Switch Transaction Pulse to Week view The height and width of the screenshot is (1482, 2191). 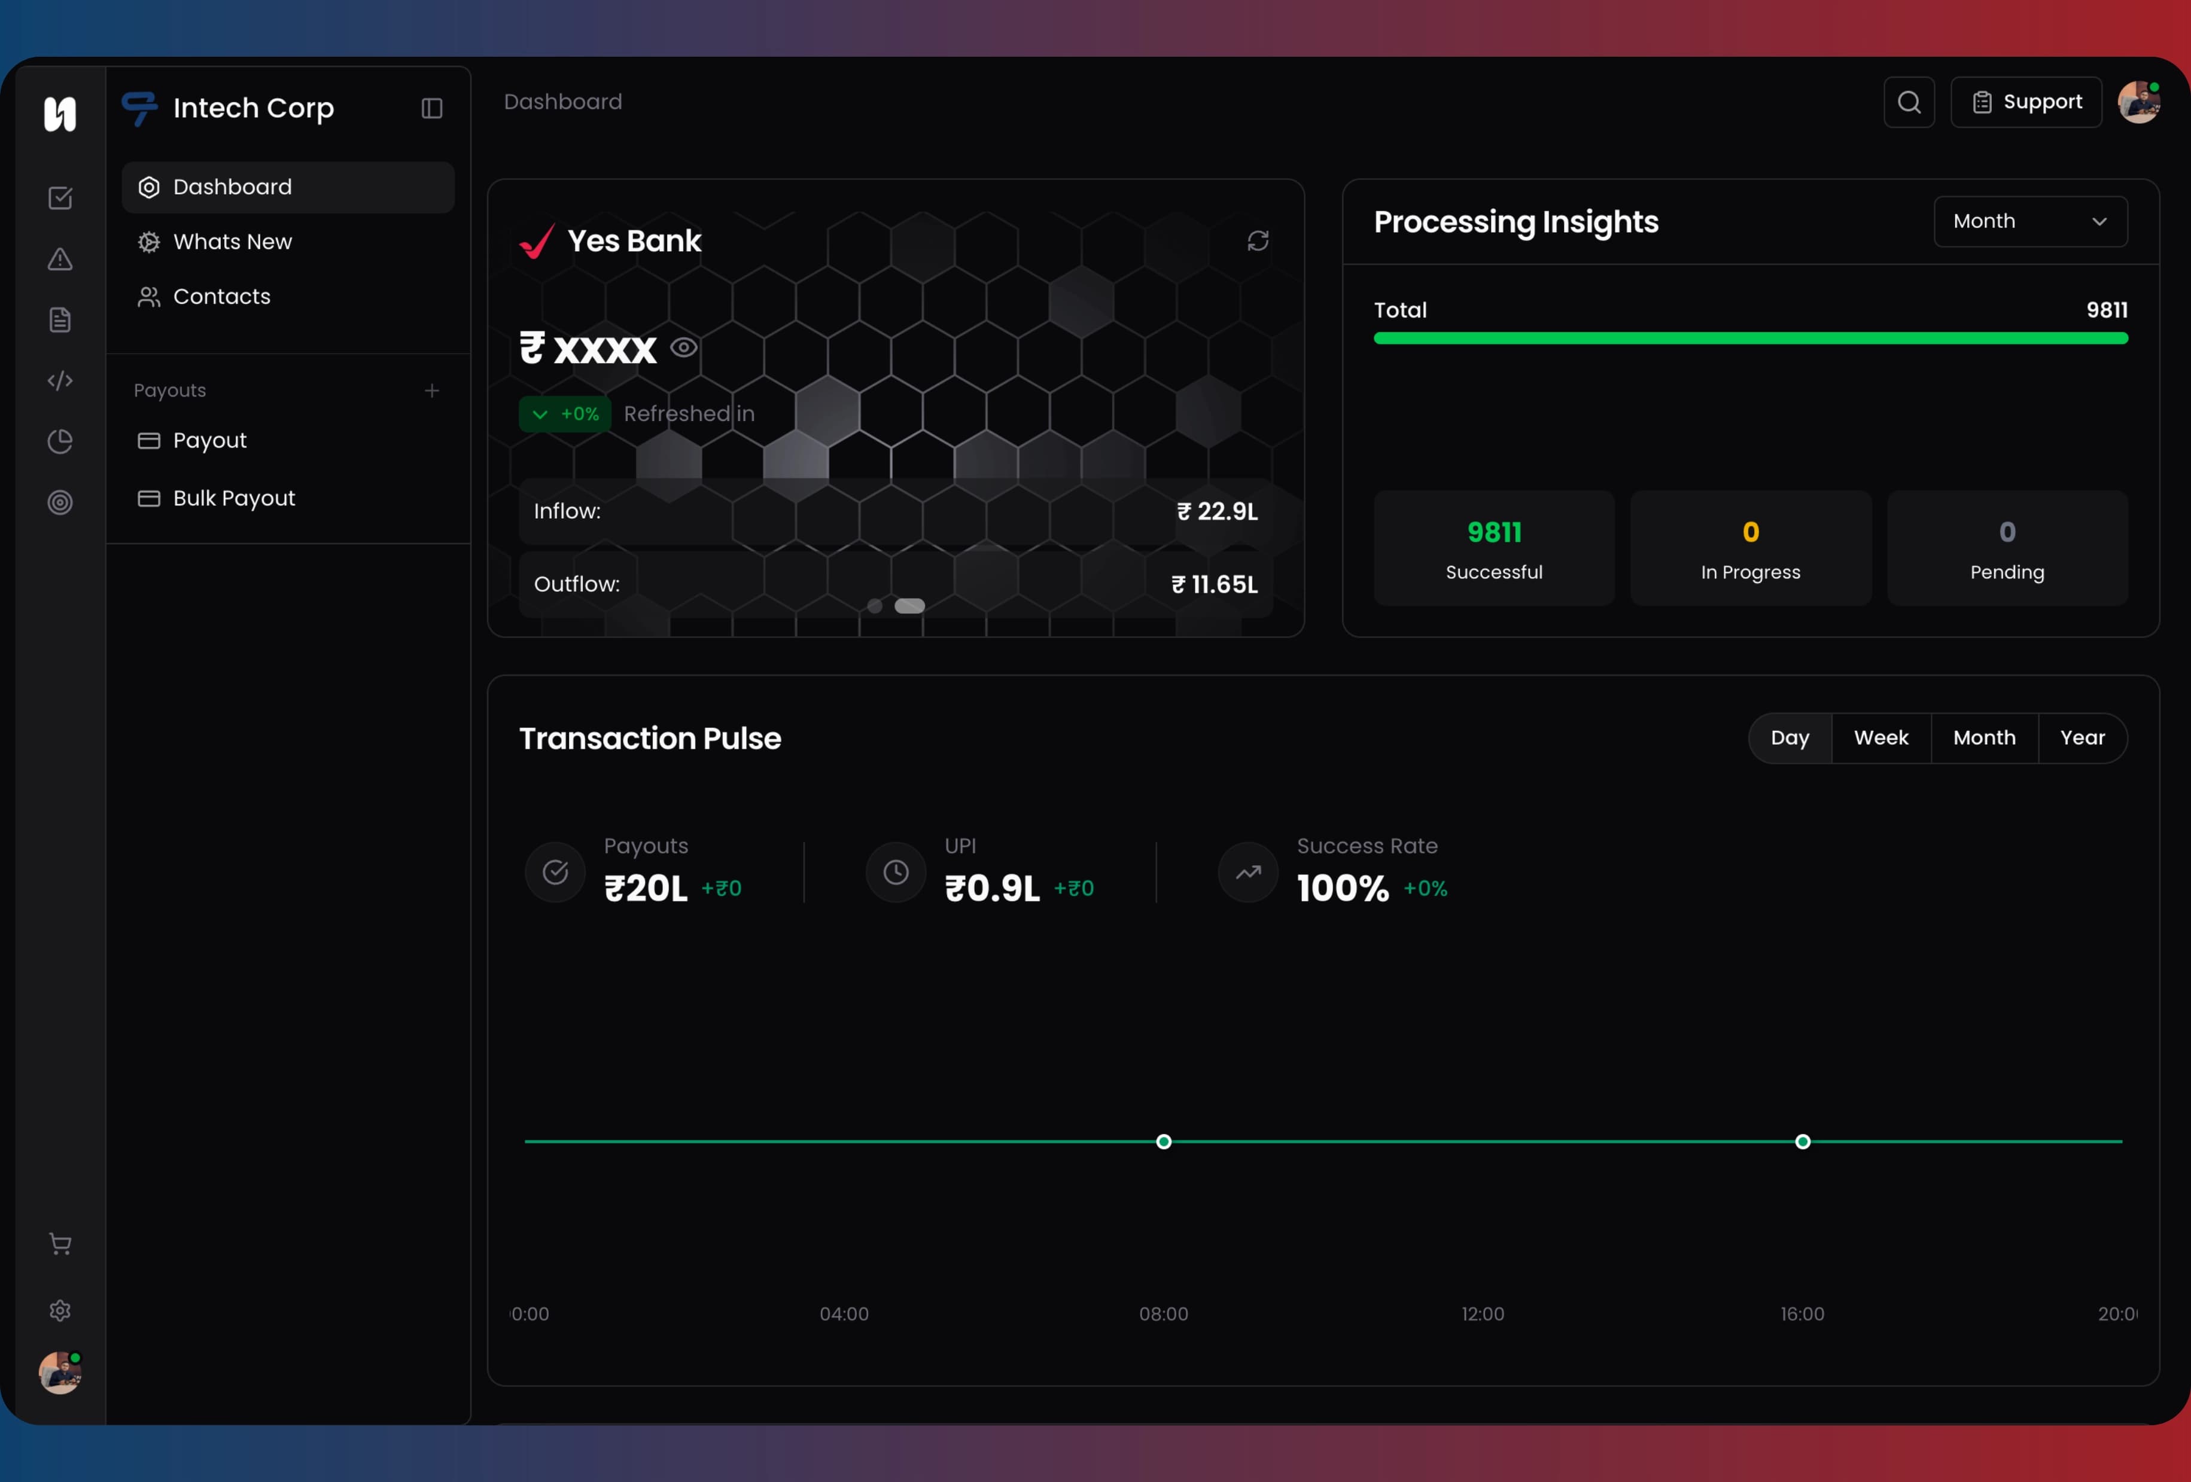pyautogui.click(x=1880, y=737)
